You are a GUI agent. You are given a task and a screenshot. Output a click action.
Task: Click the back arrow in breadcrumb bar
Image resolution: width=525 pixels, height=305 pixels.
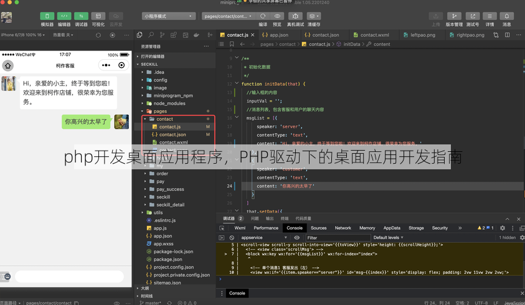coord(242,44)
